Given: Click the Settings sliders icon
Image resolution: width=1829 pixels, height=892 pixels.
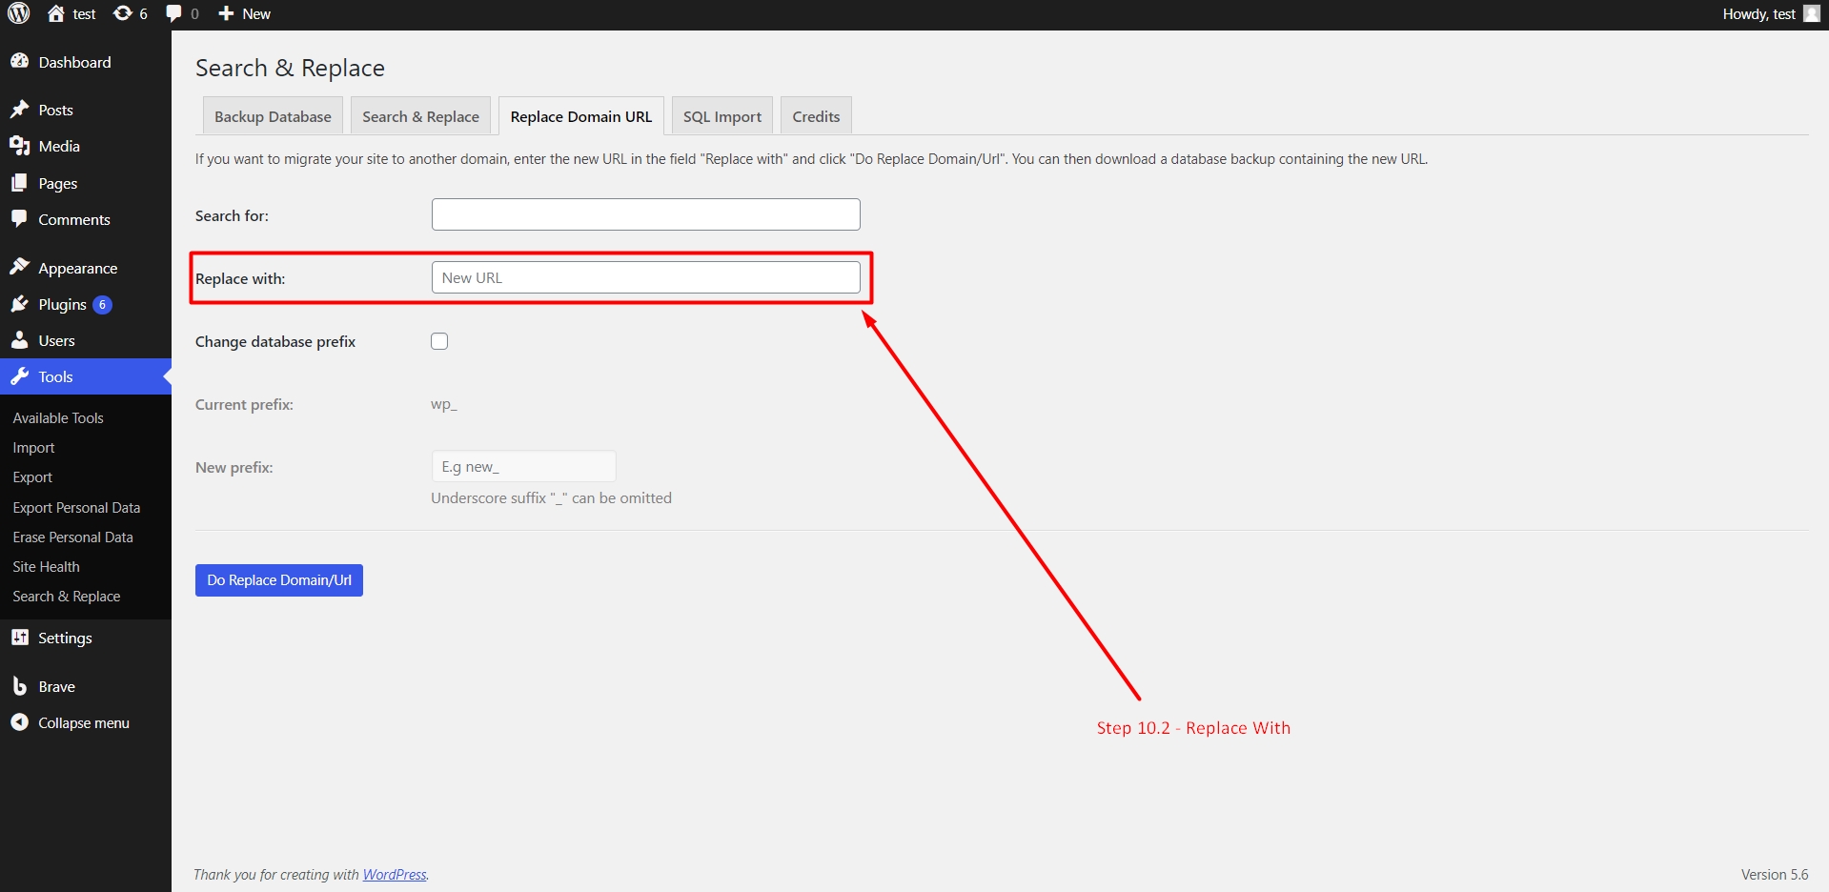Looking at the screenshot, I should [20, 638].
